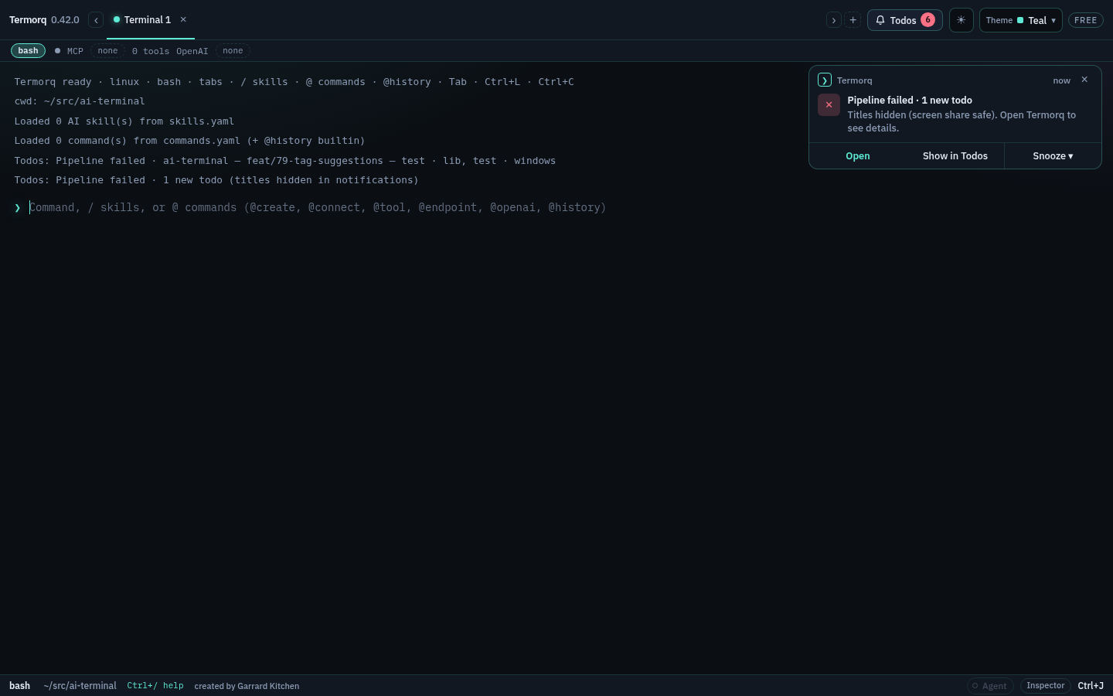The height and width of the screenshot is (696, 1113).
Task: Click the Ctrl+/ help link
Action: coord(155,686)
